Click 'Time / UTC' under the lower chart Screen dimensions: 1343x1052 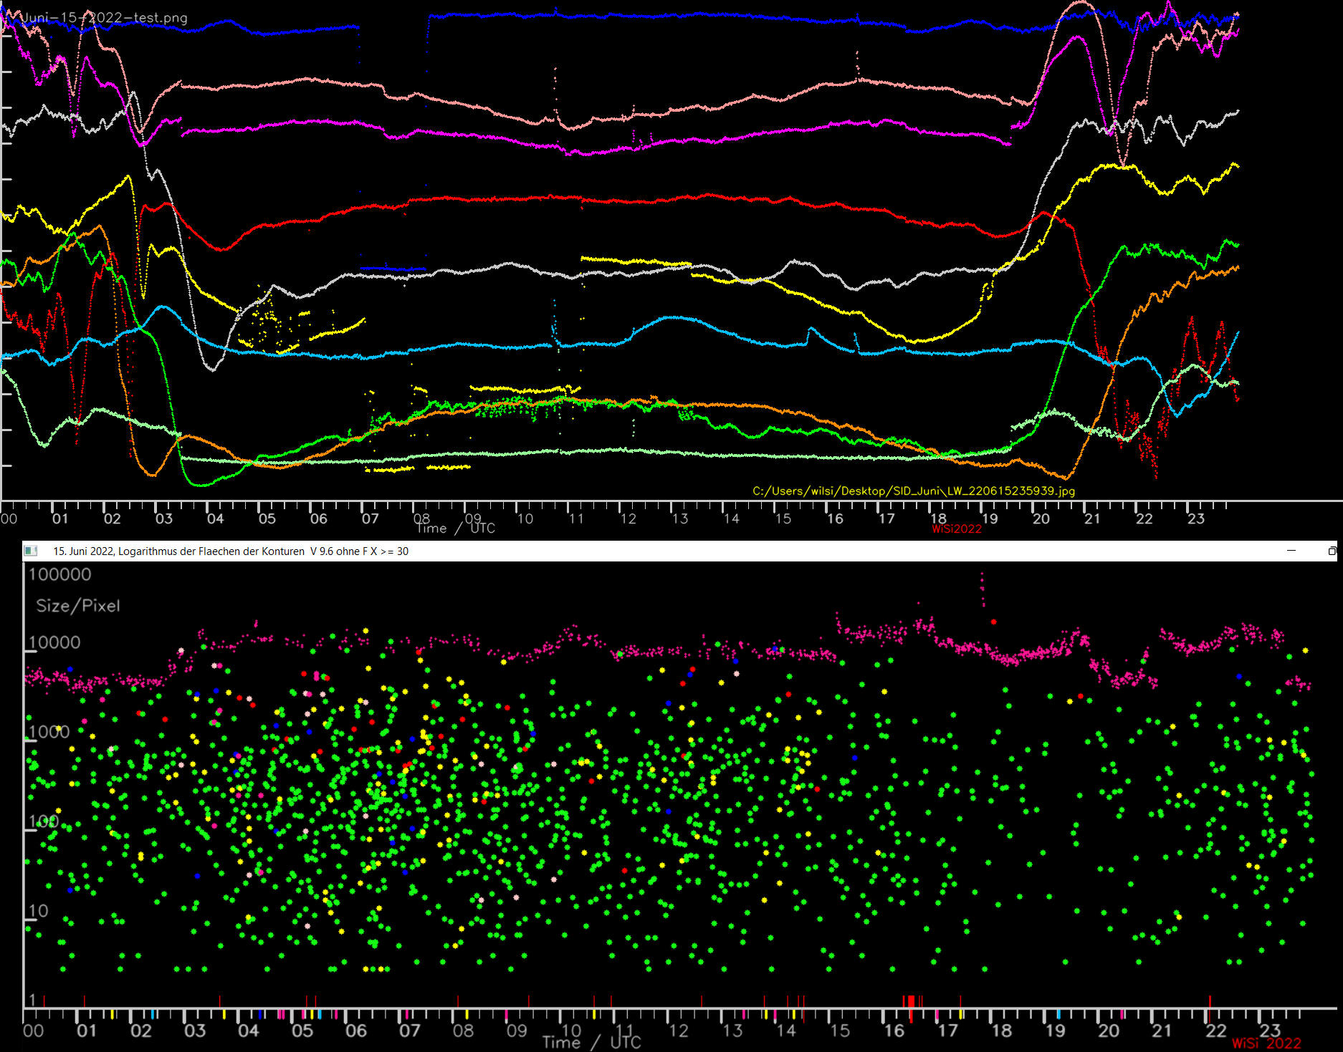591,1043
